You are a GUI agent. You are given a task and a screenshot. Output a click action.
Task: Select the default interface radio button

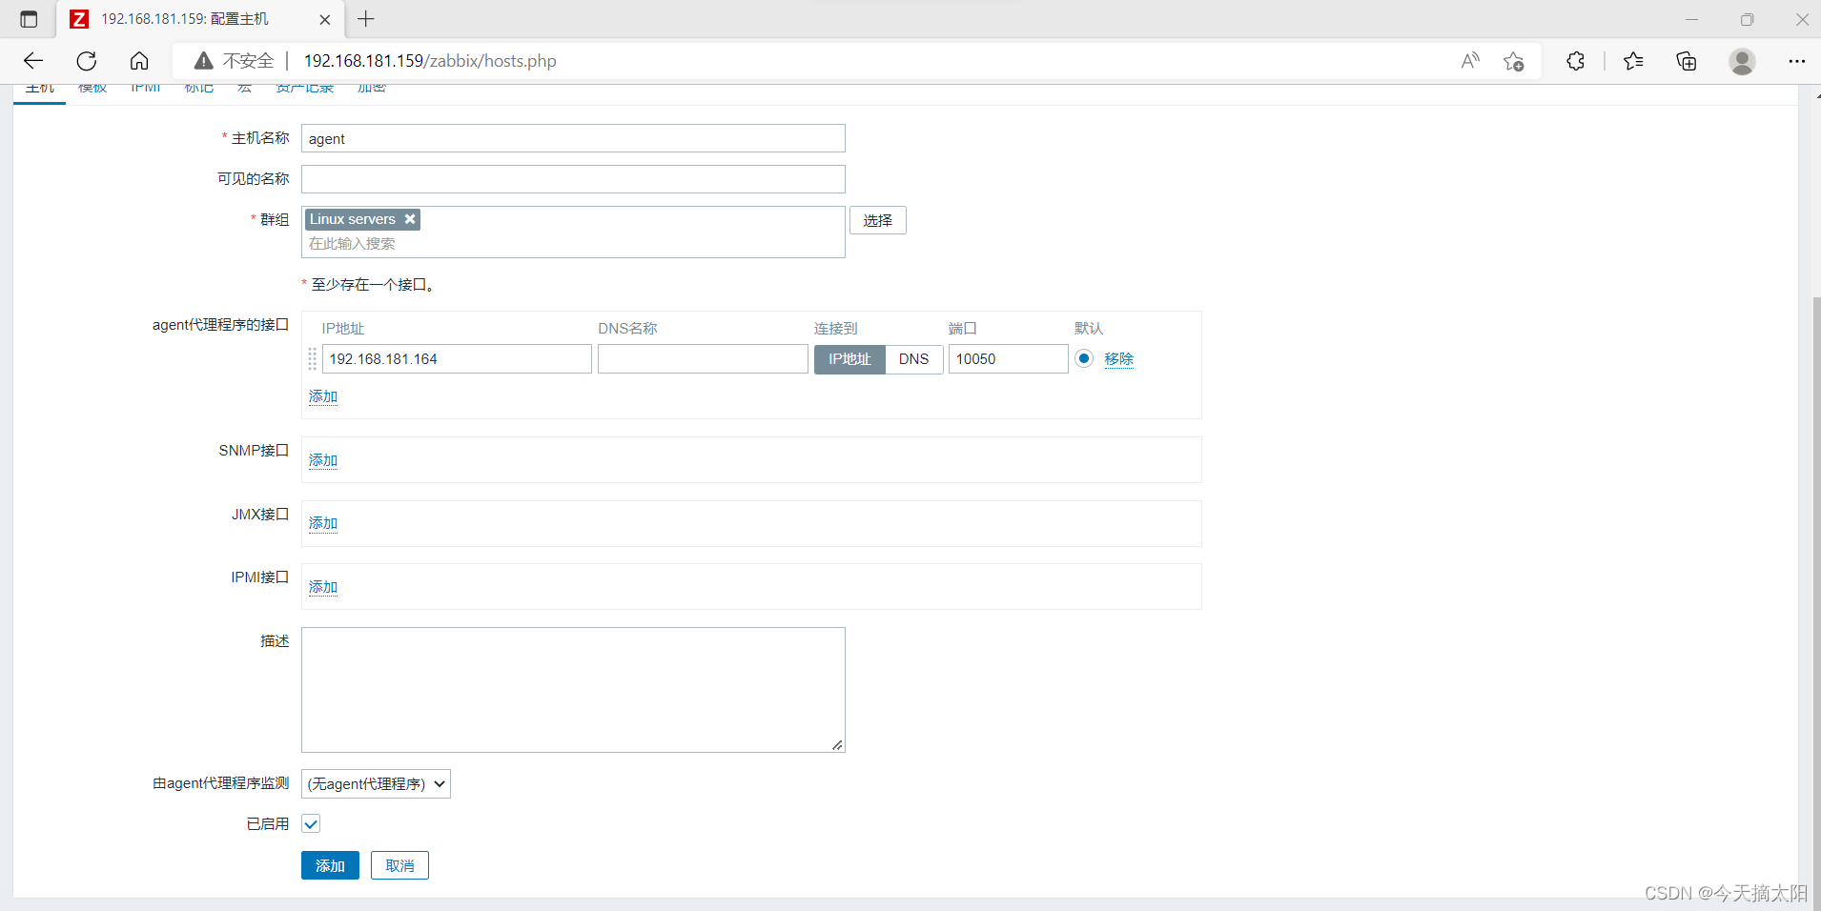[x=1084, y=358]
